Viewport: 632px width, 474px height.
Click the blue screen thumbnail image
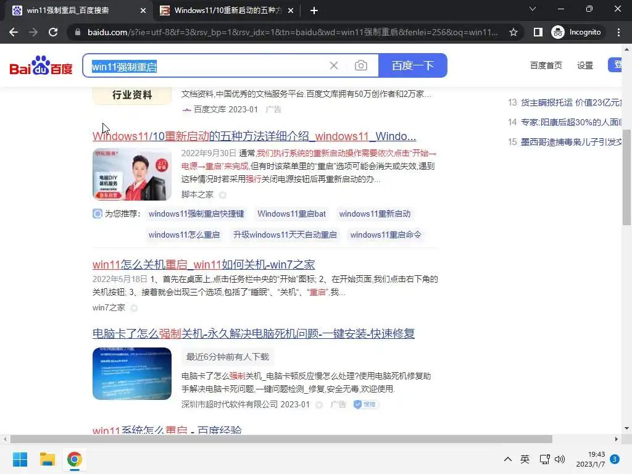[132, 373]
